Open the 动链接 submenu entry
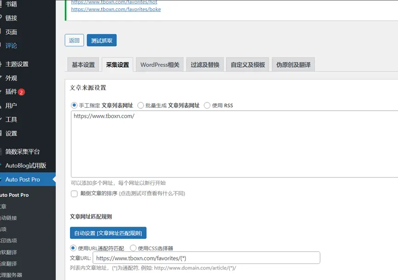This screenshot has height=280, width=398. tap(8, 218)
